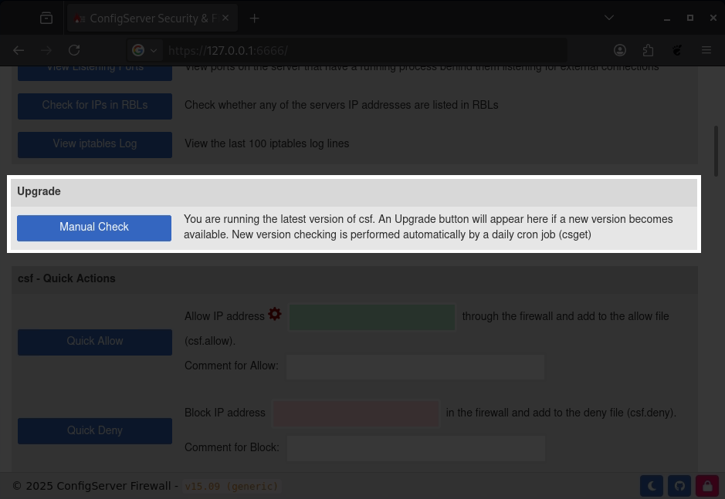This screenshot has height=499, width=725.
Task: Click the red padlock icon in footer
Action: [x=707, y=486]
